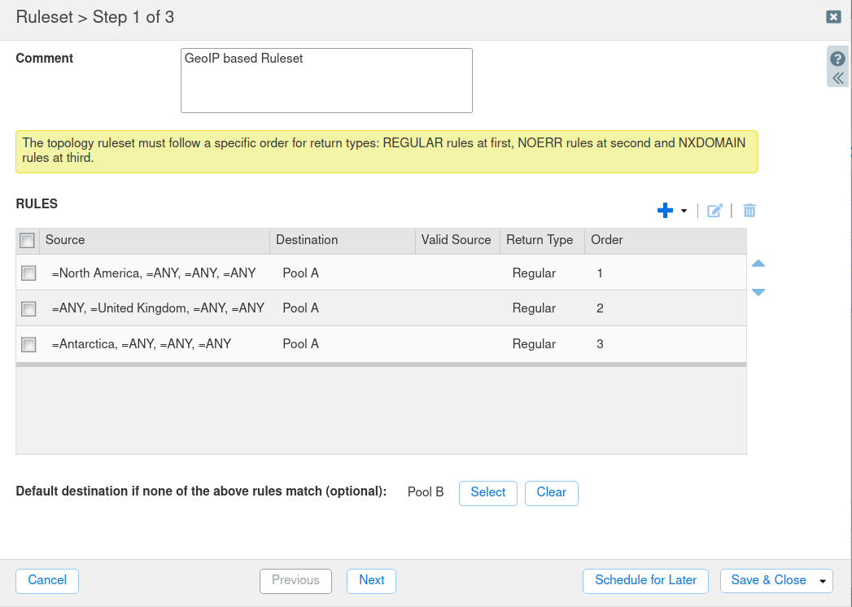Expand the add rule dropdown arrow
The width and height of the screenshot is (852, 607).
tap(684, 211)
